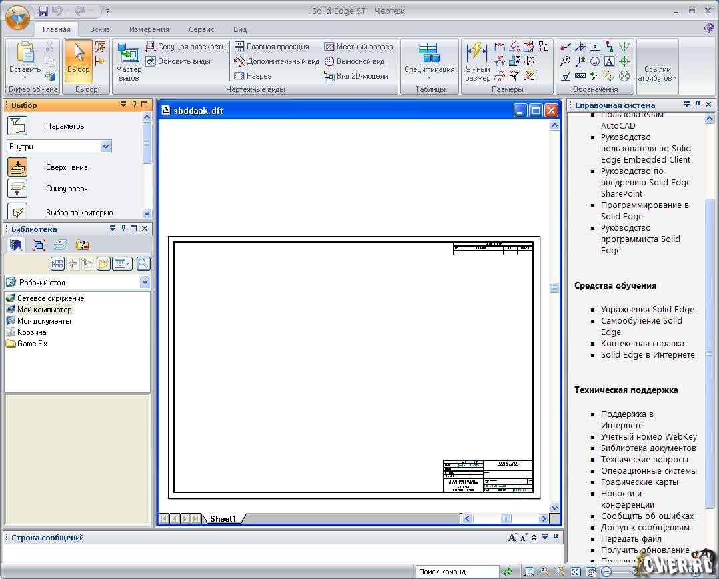The height and width of the screenshot is (579, 719).
Task: Open the Упражнения Solid Edge help link
Action: coord(647,309)
